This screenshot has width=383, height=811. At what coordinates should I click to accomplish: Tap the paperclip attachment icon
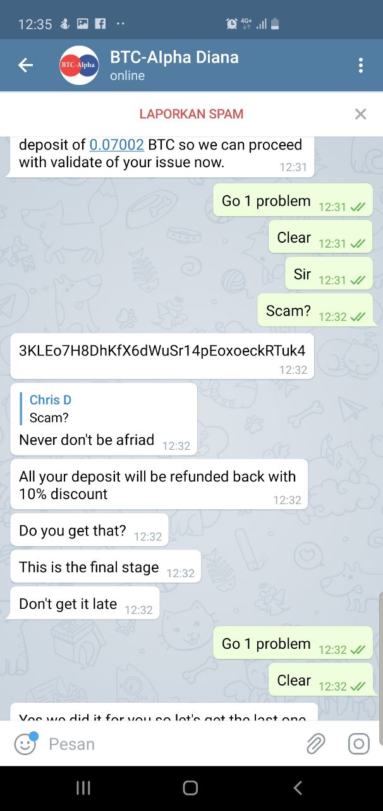pyautogui.click(x=315, y=743)
